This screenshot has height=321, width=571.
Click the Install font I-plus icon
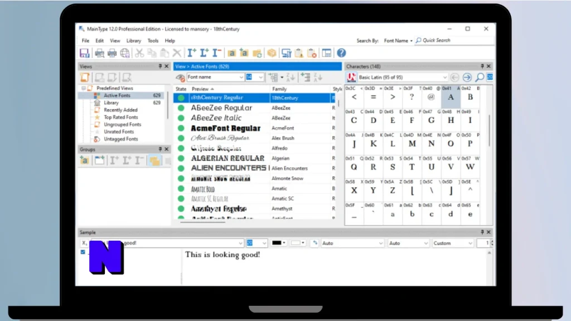[x=192, y=53]
